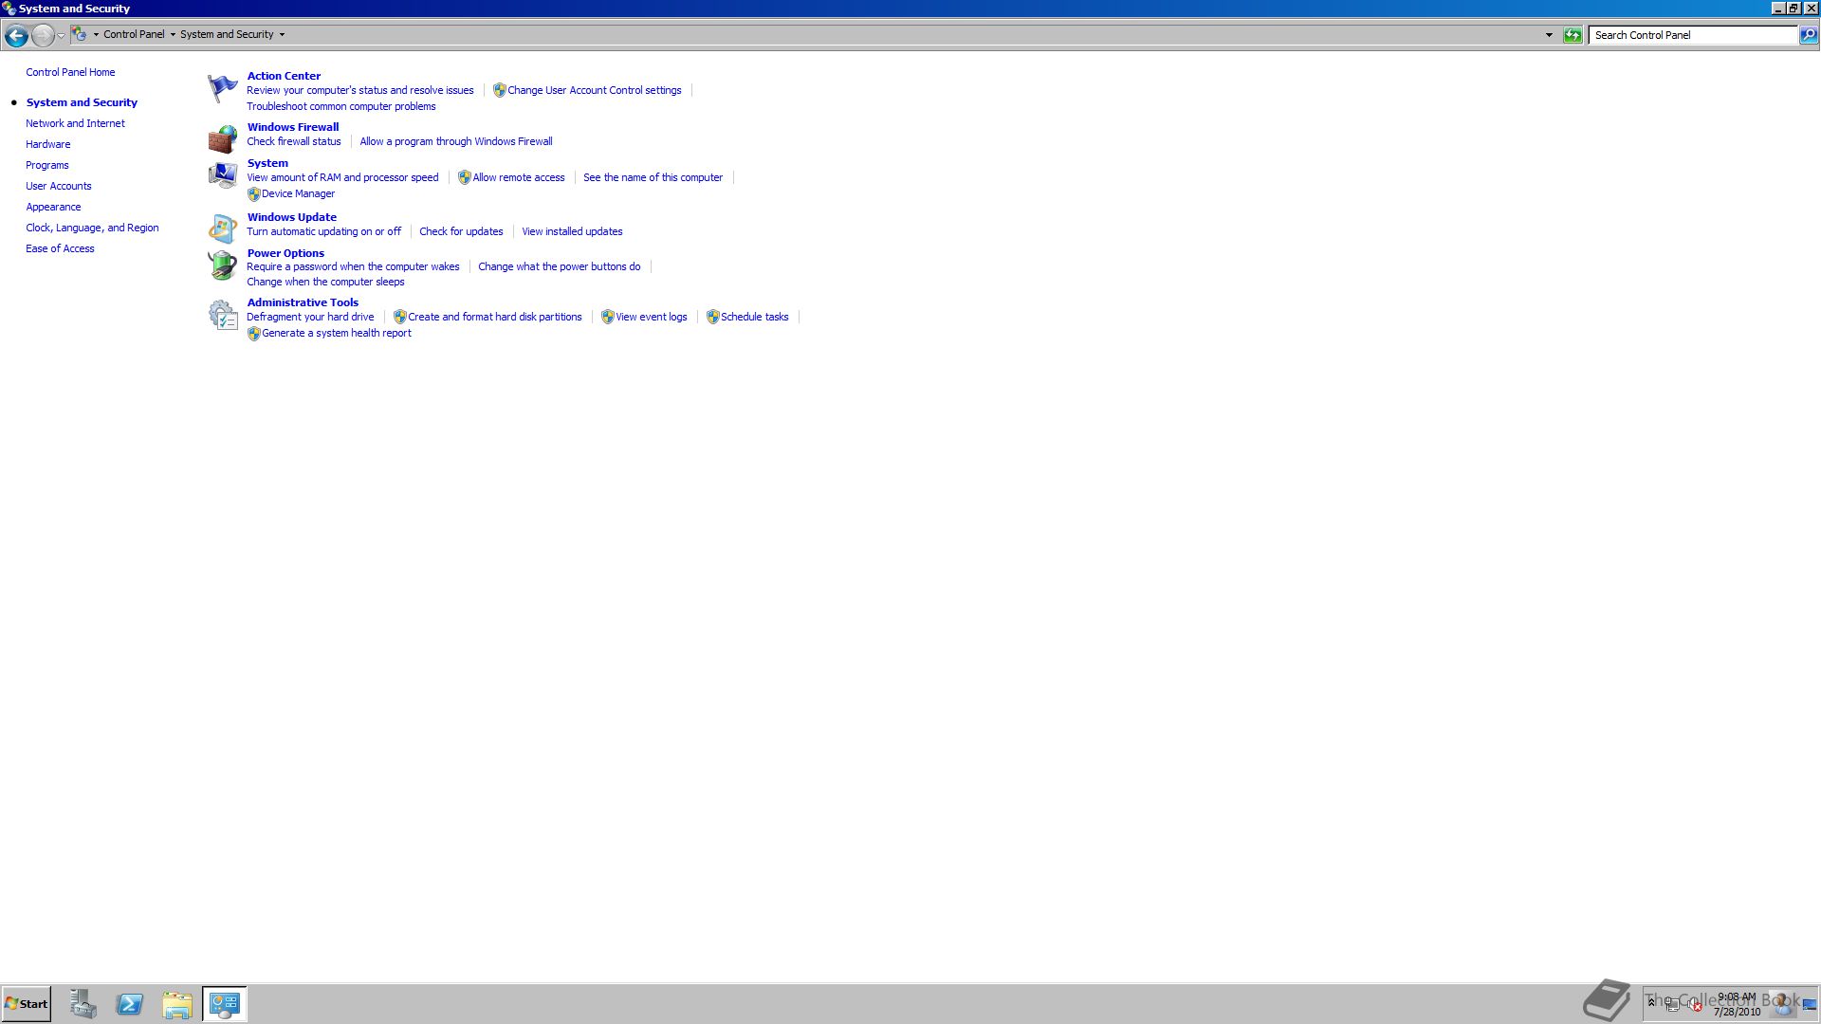Click Review your computer's status and resolve issues
The height and width of the screenshot is (1024, 1821).
click(x=360, y=90)
